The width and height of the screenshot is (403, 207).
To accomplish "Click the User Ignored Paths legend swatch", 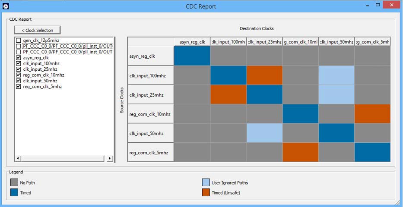I will point(206,183).
